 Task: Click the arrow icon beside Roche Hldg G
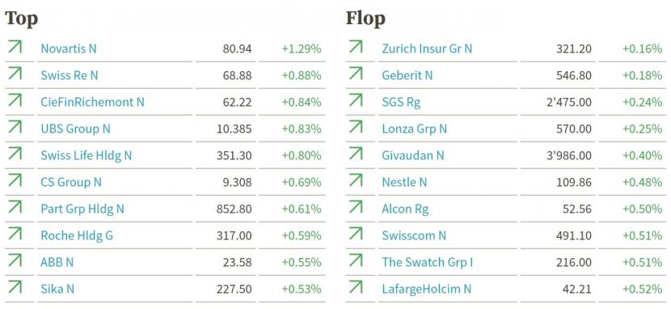click(15, 233)
